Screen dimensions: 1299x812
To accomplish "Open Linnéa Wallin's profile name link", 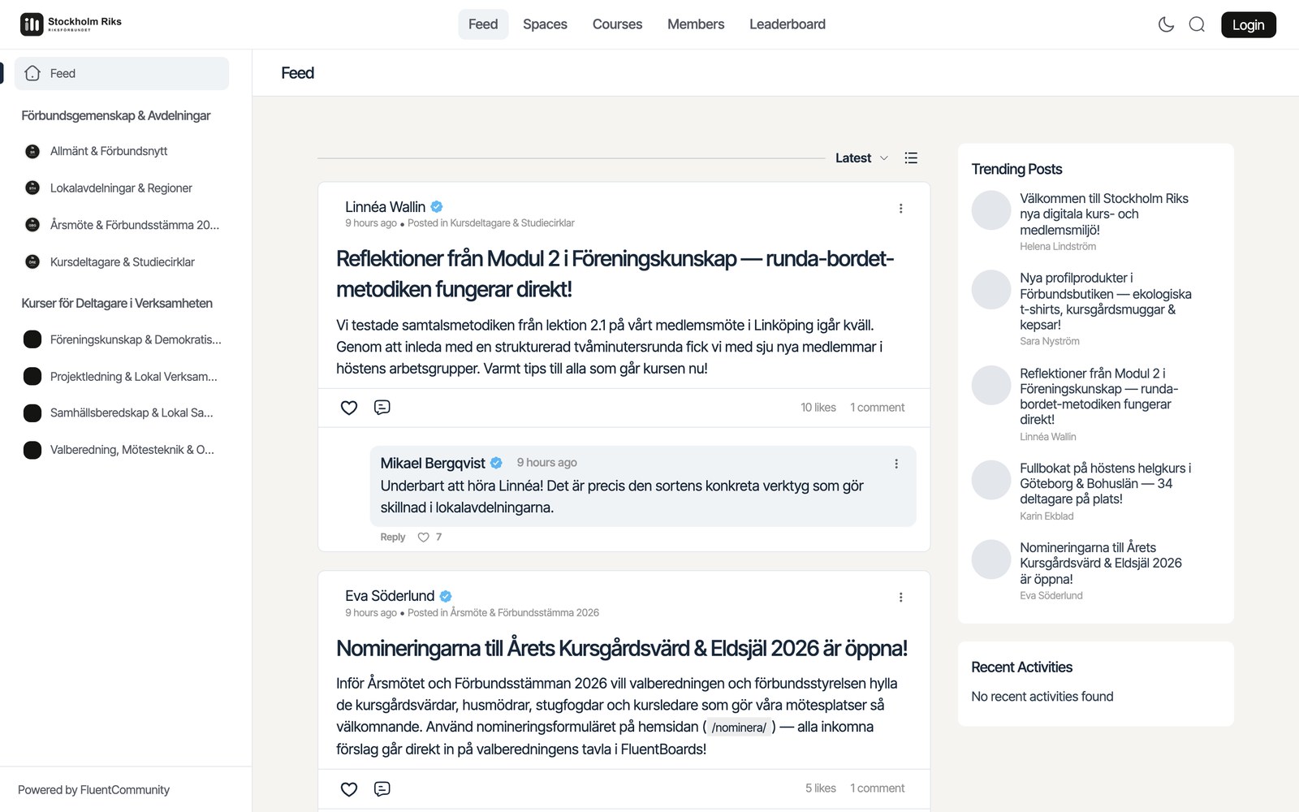I will pos(385,207).
